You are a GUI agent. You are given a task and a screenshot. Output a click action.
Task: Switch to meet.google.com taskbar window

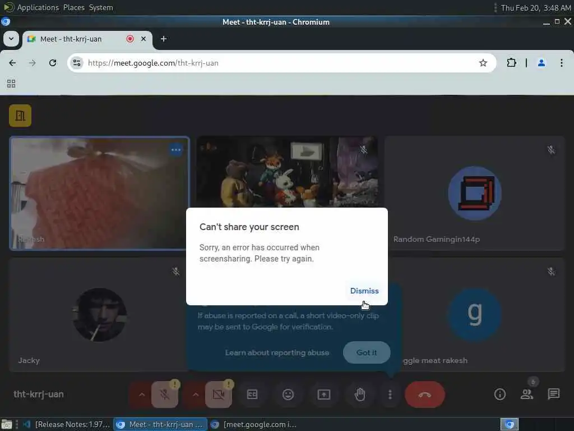(254, 424)
